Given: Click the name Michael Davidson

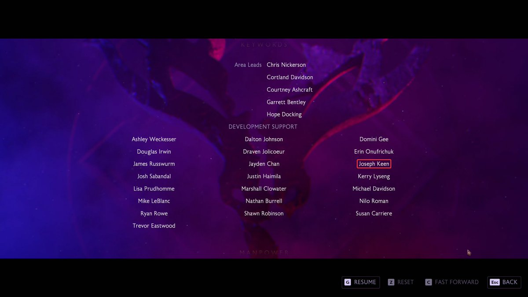Looking at the screenshot, I should 374,188.
